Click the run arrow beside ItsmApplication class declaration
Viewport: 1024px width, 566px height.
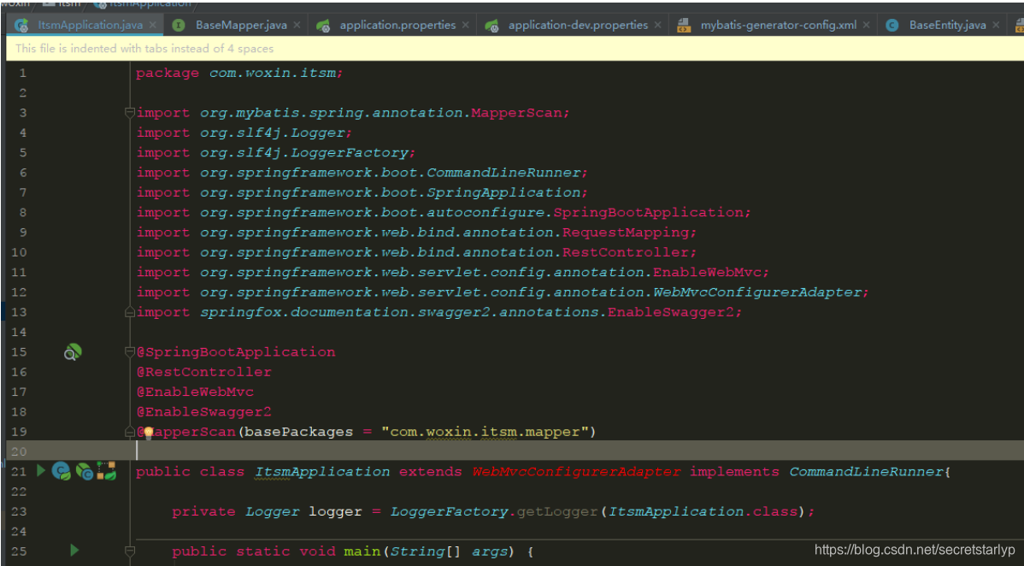(x=41, y=470)
